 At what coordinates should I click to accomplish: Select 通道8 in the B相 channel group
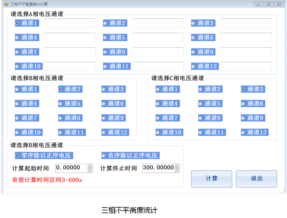pyautogui.click(x=60, y=118)
